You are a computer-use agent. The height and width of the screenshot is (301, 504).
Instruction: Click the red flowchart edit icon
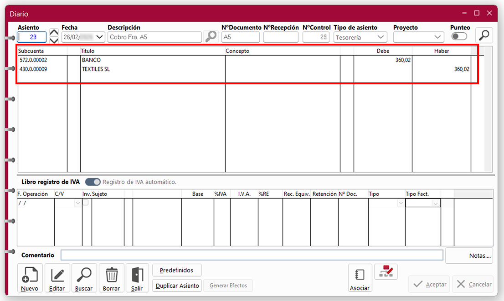tap(386, 271)
